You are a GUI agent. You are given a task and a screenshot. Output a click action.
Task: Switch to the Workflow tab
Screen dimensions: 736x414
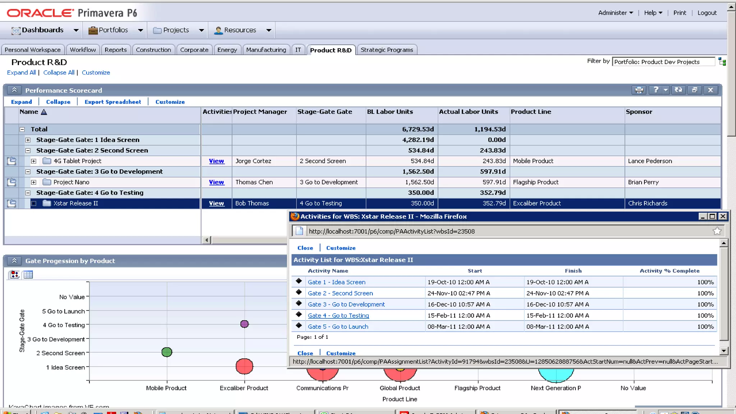[83, 50]
